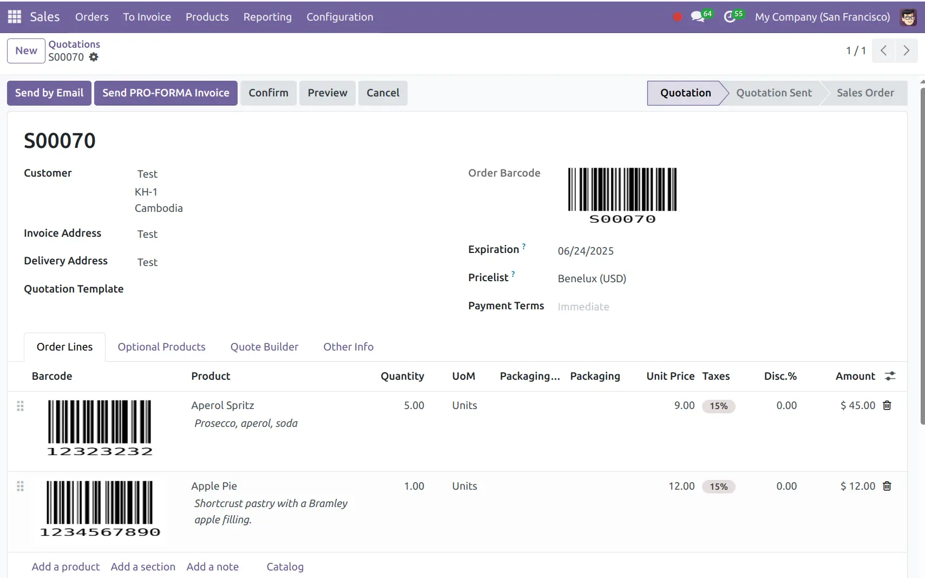Click the Expiration help question mark
This screenshot has height=578, width=925.
(x=523, y=246)
